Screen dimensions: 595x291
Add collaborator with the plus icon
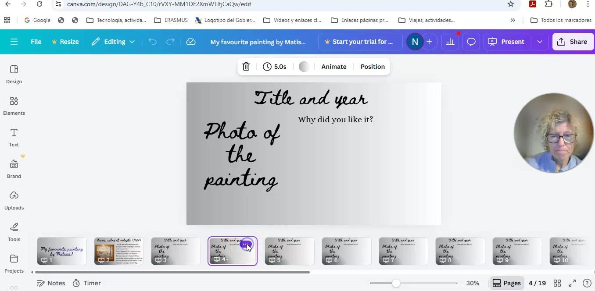point(429,42)
